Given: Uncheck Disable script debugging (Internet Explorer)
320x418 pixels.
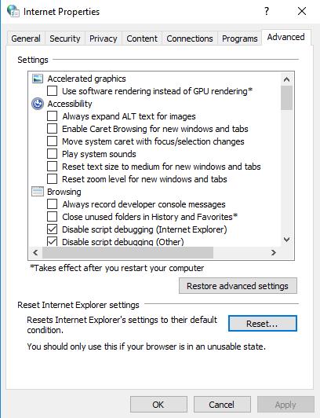Looking at the screenshot, I should [52, 229].
